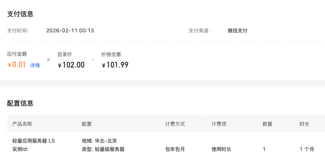Screen dimensions: 325x154
Task: Click the 时长 column header
Action: [x=304, y=124]
